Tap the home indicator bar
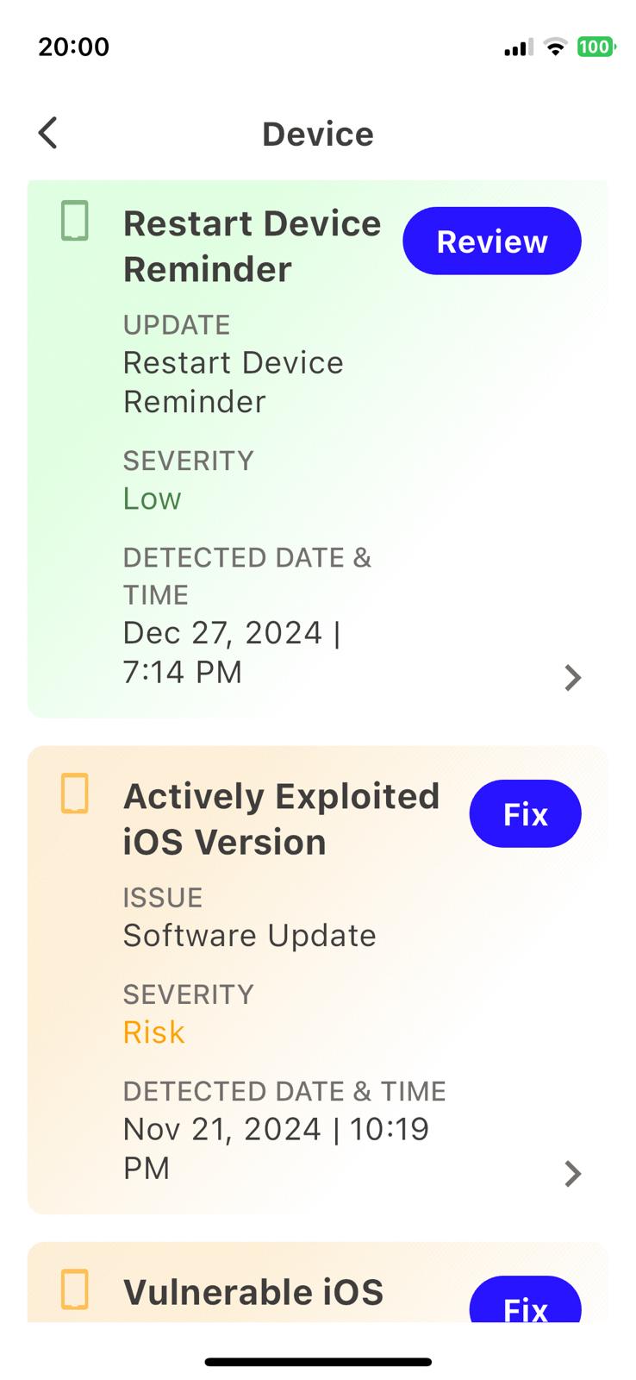Image resolution: width=636 pixels, height=1380 pixels. click(318, 1362)
